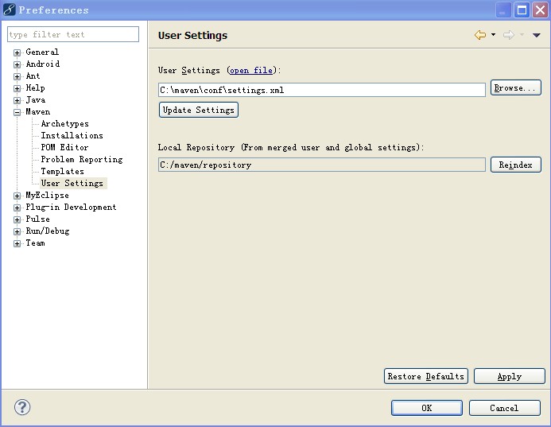Screen dimensions: 551x427
Task: Click the Reindex button
Action: coord(515,165)
